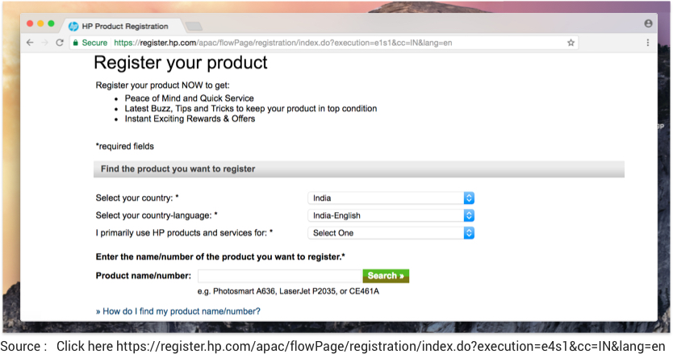Click the URL address bar
This screenshot has height=354, width=673.
324,43
